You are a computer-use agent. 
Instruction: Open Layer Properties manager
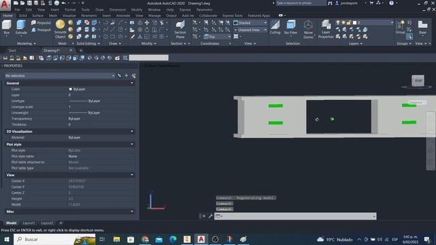point(326,29)
